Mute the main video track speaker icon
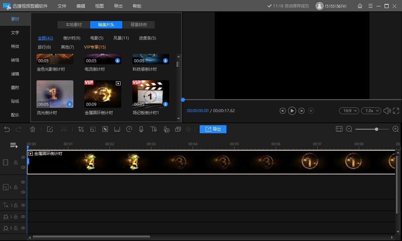The height and width of the screenshot is (241, 402). click(x=22, y=167)
